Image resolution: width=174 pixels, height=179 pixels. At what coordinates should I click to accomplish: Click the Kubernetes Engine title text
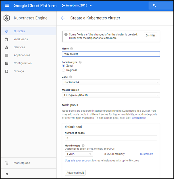point(30,18)
